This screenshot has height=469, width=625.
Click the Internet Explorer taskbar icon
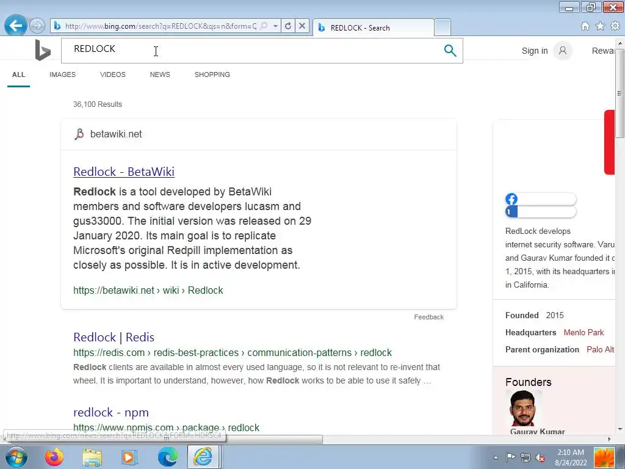pos(203,457)
